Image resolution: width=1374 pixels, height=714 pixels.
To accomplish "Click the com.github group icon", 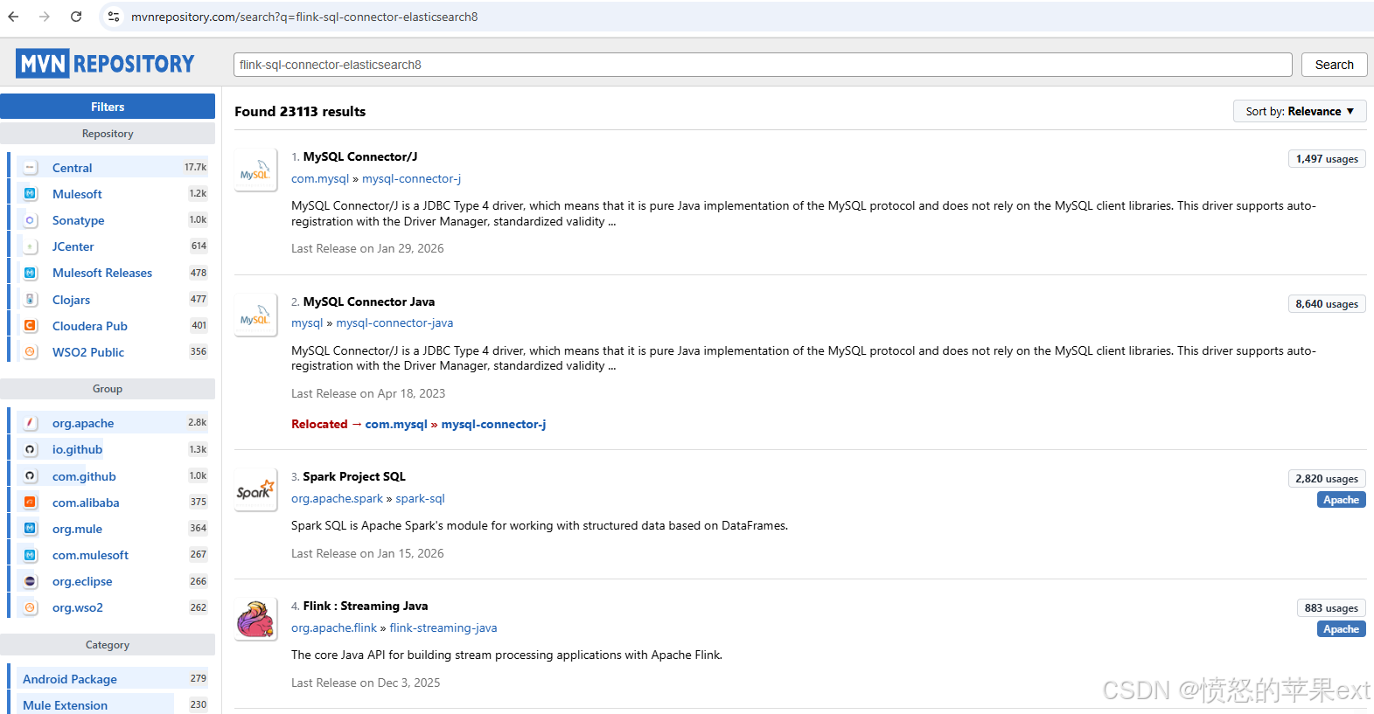I will click(31, 476).
